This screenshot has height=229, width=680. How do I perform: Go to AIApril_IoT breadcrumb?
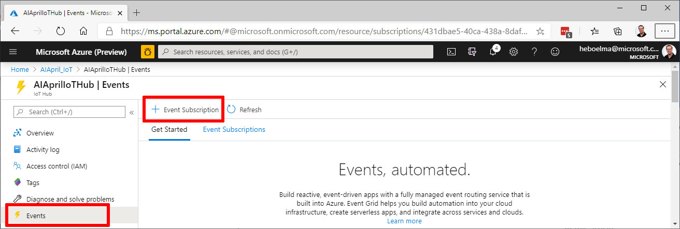[56, 69]
